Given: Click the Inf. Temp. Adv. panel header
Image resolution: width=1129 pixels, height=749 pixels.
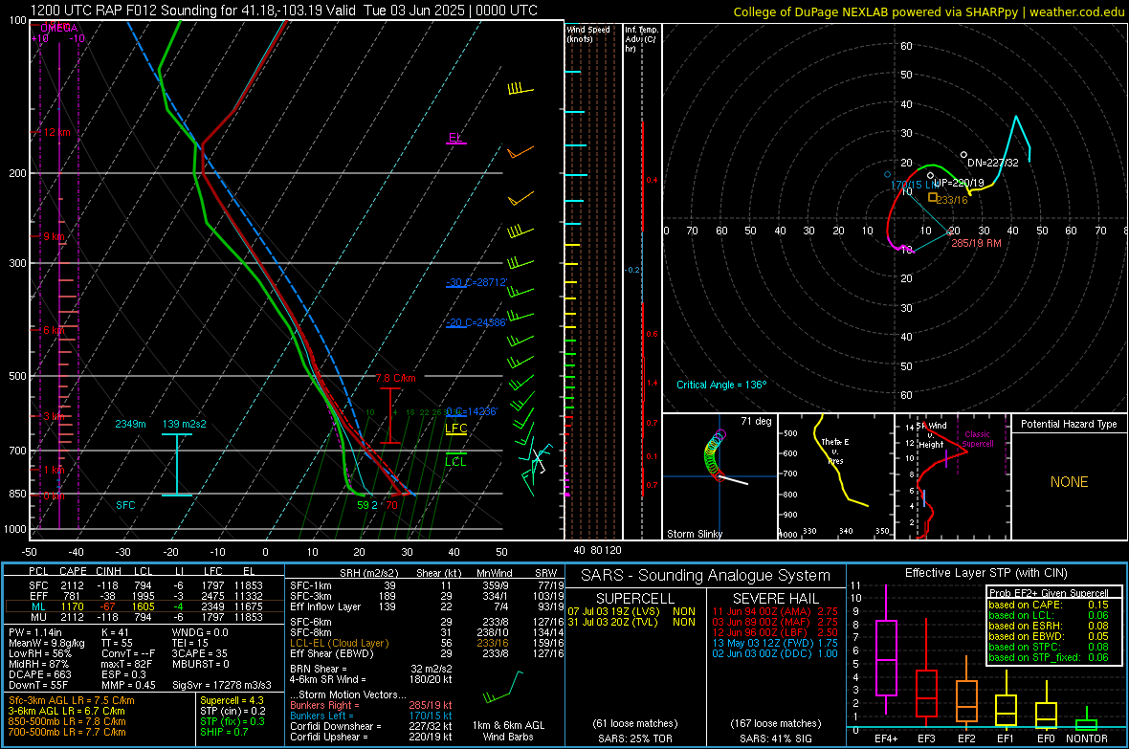Looking at the screenshot, I should click(641, 39).
